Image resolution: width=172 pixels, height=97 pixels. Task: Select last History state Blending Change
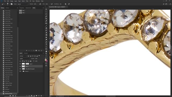tap(9, 93)
